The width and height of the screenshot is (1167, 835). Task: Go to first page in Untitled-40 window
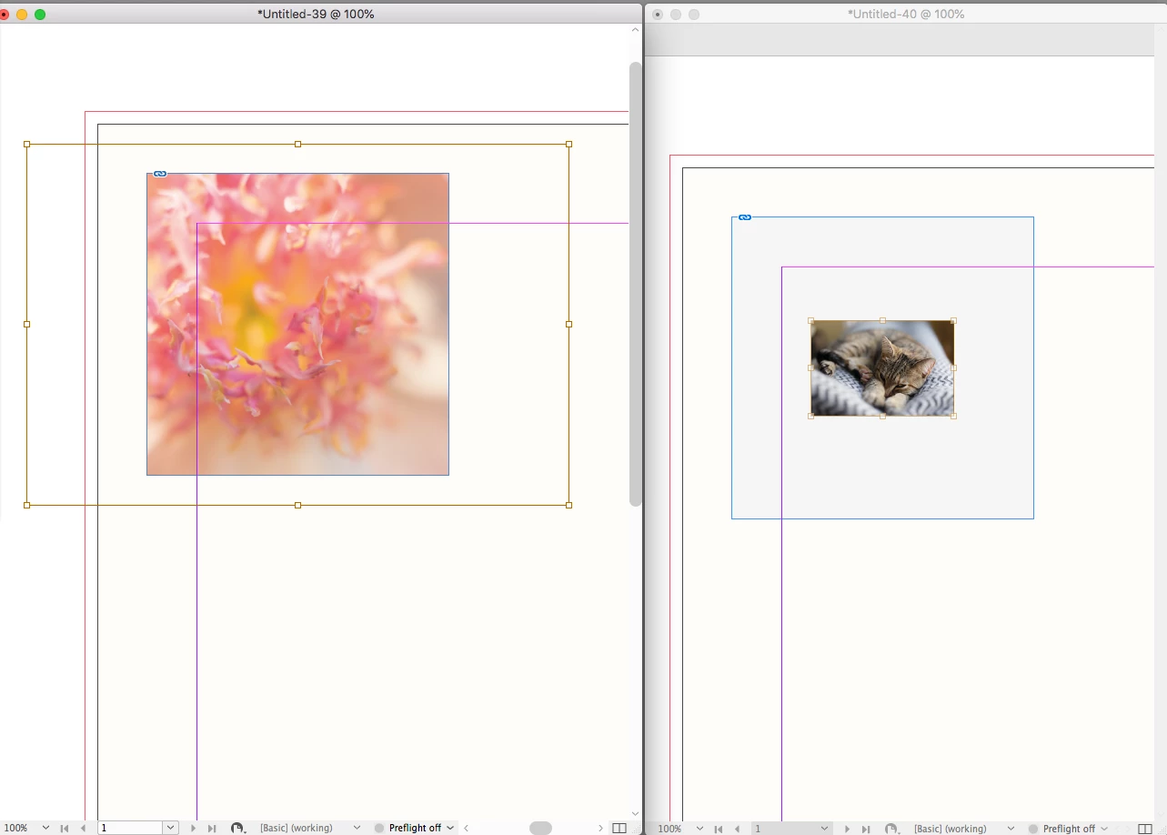tap(718, 829)
